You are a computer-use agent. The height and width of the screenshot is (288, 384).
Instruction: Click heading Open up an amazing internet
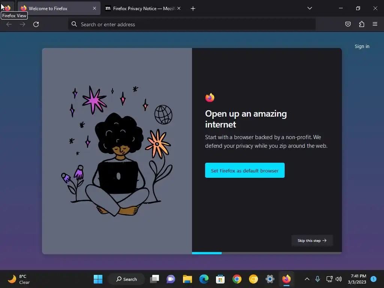[x=246, y=119]
